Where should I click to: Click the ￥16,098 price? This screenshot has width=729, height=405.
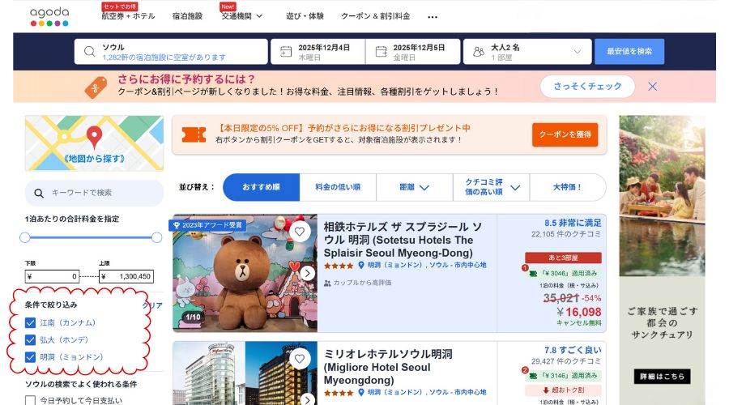(x=579, y=312)
